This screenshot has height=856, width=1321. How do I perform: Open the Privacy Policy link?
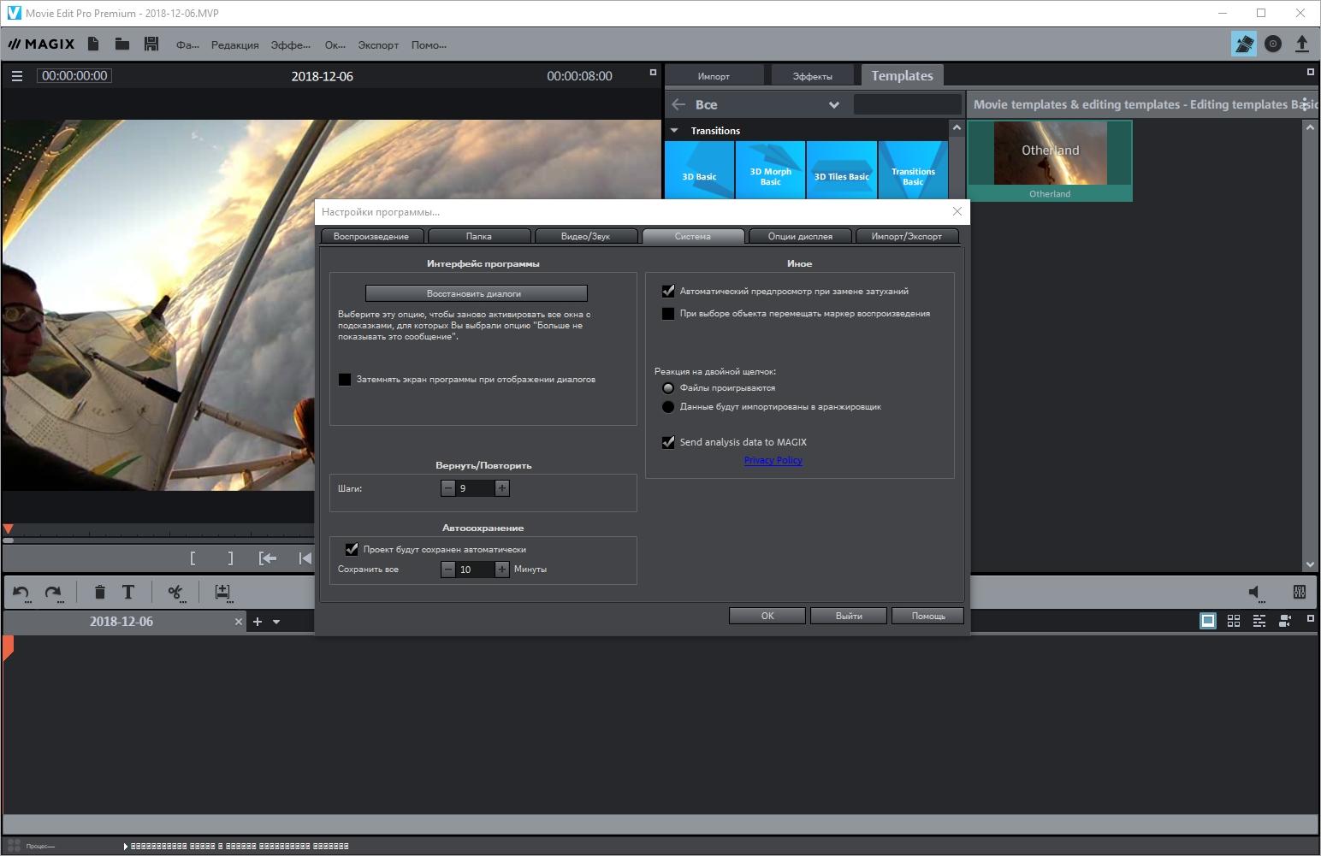pyautogui.click(x=773, y=460)
